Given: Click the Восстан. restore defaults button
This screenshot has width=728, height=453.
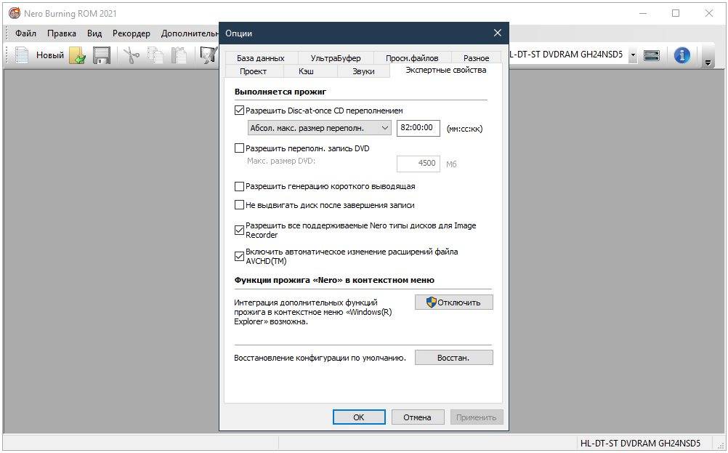Looking at the screenshot, I should tap(453, 358).
